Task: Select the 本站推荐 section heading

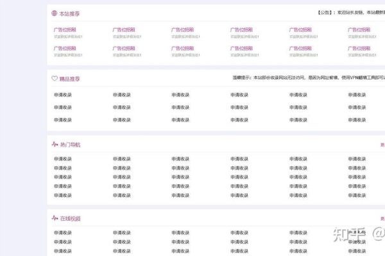Action: 70,13
